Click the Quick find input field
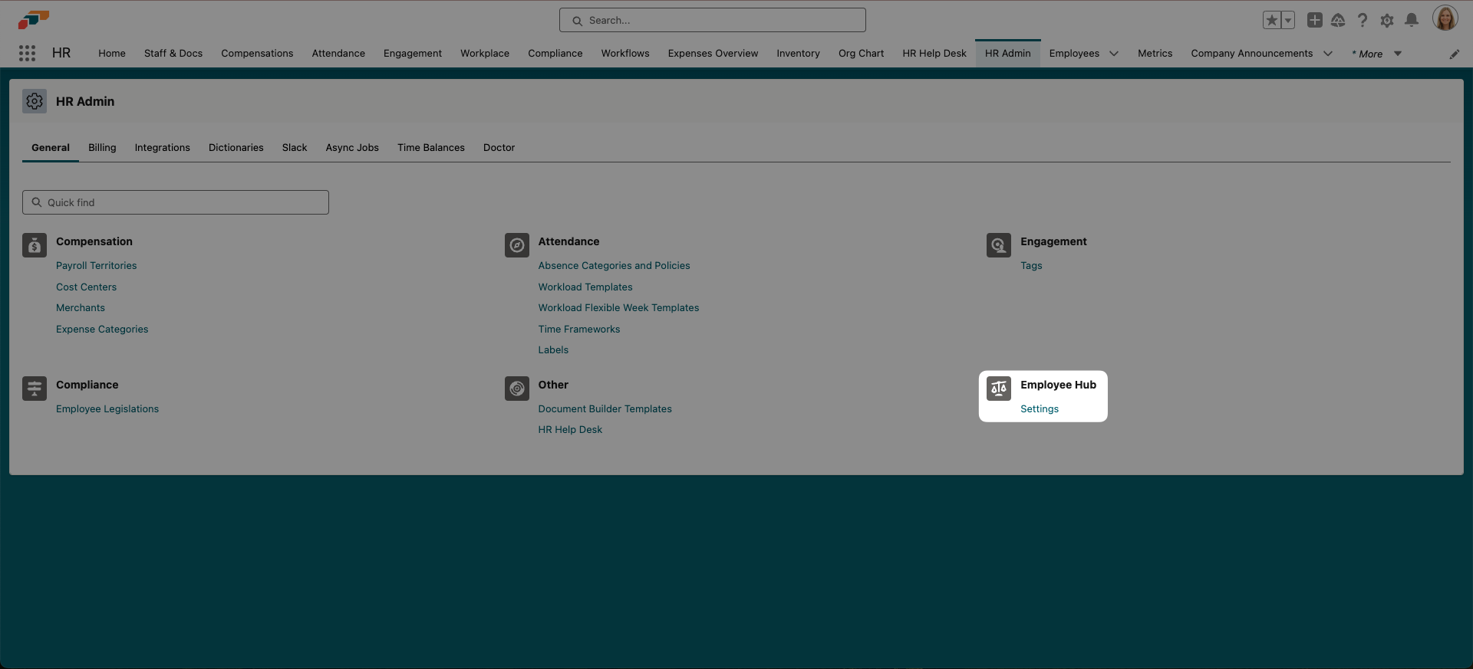 (176, 202)
